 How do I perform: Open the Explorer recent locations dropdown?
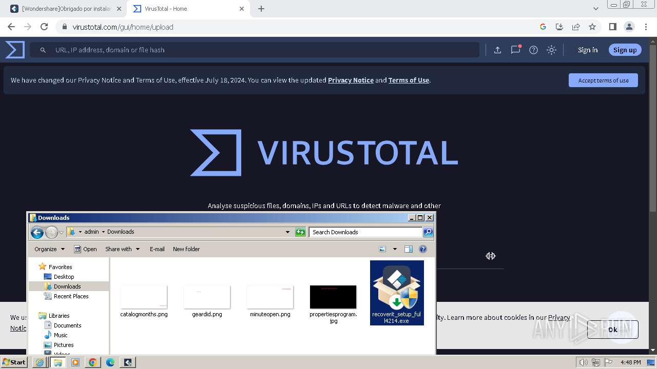[61, 233]
